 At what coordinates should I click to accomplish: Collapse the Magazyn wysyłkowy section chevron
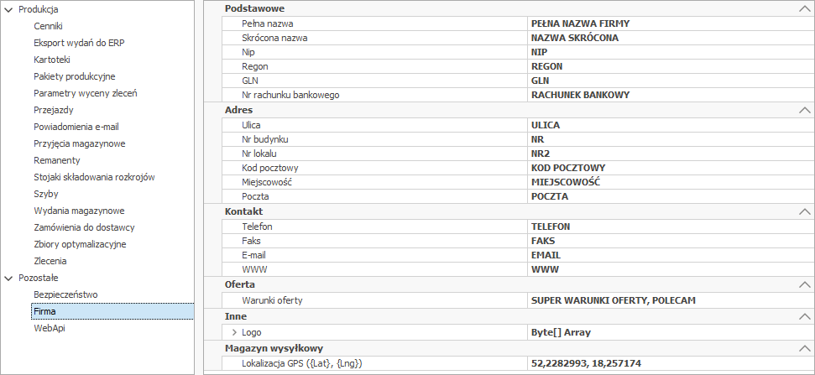[805, 348]
